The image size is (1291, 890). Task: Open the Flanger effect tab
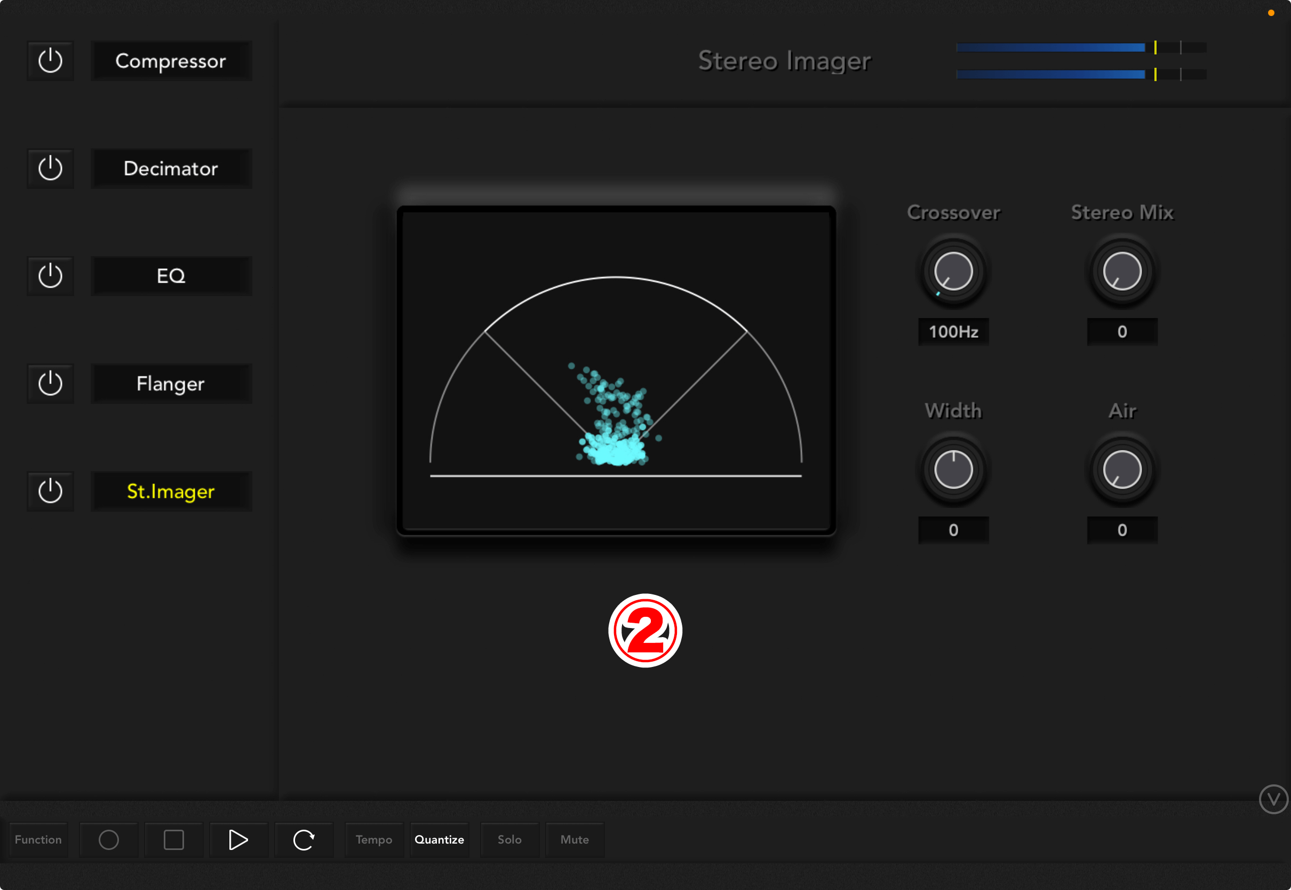tap(171, 384)
